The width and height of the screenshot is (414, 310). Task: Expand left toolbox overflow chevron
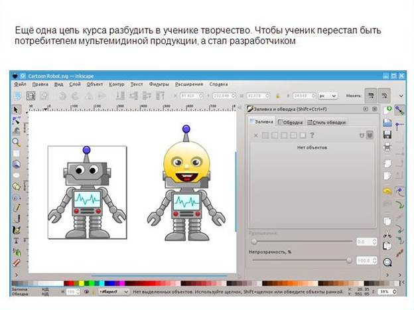pos(16,275)
